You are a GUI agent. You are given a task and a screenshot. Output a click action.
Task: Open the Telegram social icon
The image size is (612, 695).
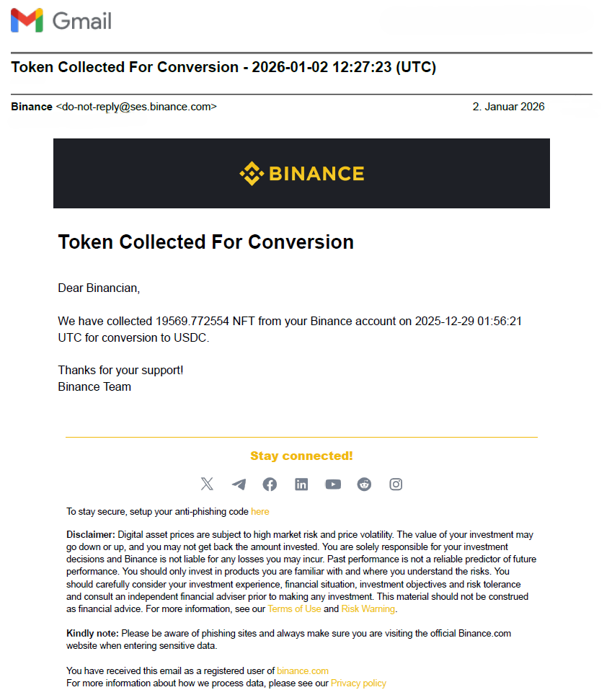[x=239, y=484]
